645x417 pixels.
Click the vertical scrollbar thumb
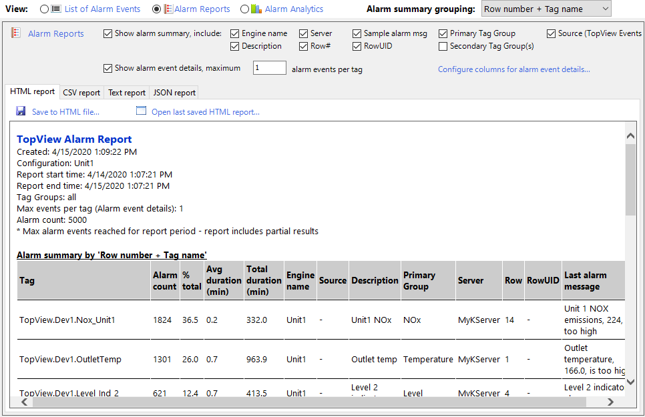coord(630,179)
